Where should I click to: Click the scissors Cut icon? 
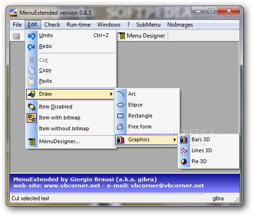[31, 59]
